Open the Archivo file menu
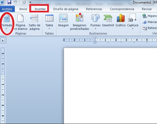Viewport: 157px width, 124px height. click(7, 9)
